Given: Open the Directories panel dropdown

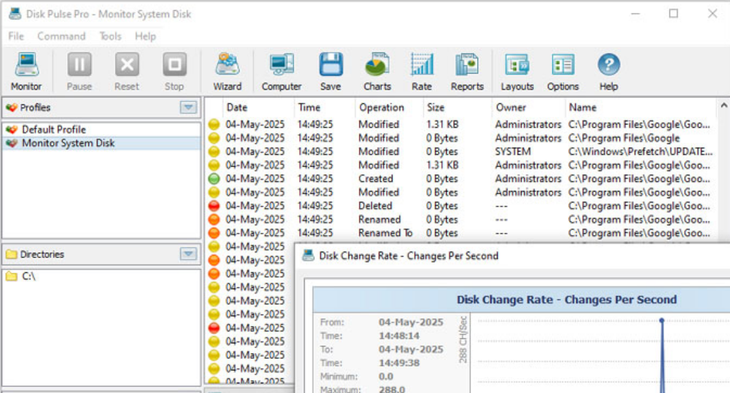Looking at the screenshot, I should click(189, 254).
